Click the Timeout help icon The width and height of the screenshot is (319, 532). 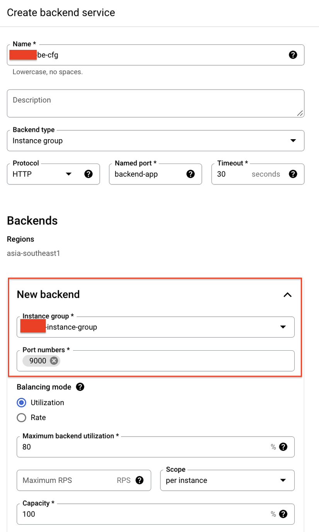(x=293, y=174)
